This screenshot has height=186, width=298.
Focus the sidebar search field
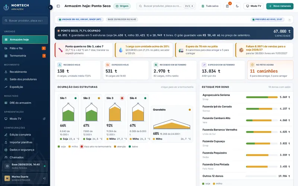pos(25,20)
